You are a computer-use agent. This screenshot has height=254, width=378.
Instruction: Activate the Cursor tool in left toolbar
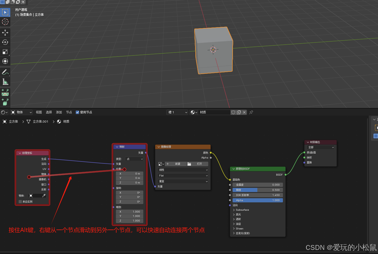(x=5, y=22)
